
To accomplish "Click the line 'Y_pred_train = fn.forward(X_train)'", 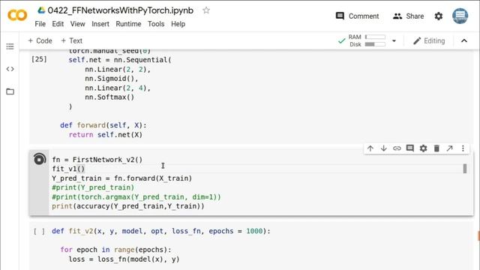I will click(121, 178).
